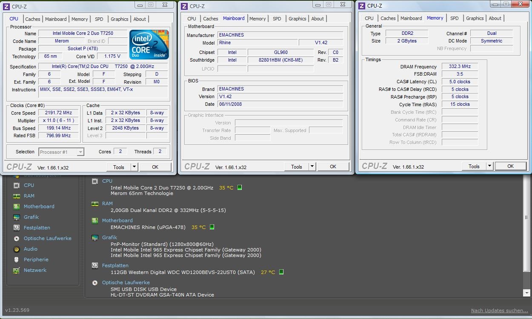This screenshot has height=319, width=532.
Task: Click the hard drive temperature green indicator icon
Action: [281, 272]
